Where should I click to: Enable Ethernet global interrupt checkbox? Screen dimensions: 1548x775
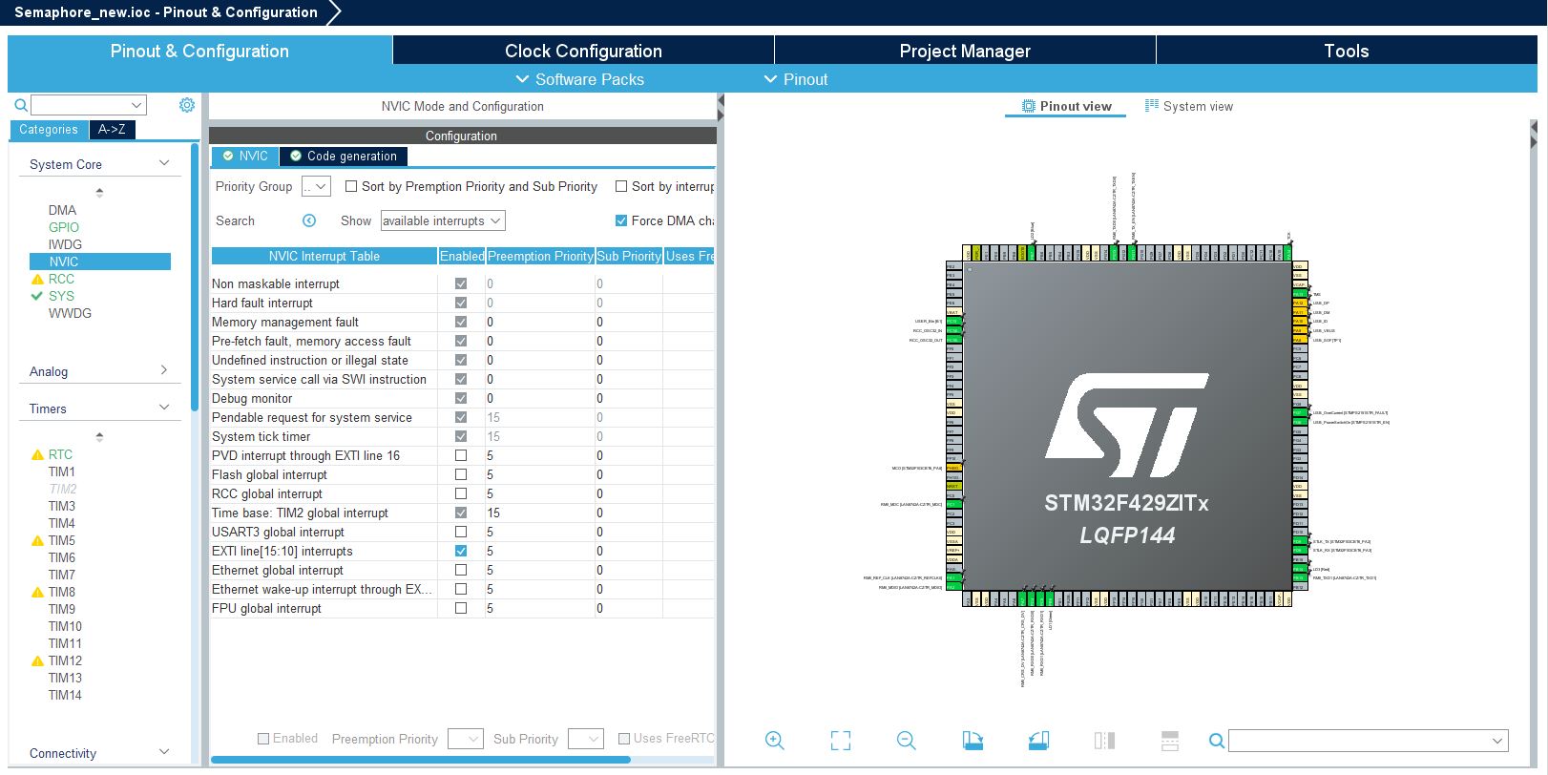pos(461,570)
